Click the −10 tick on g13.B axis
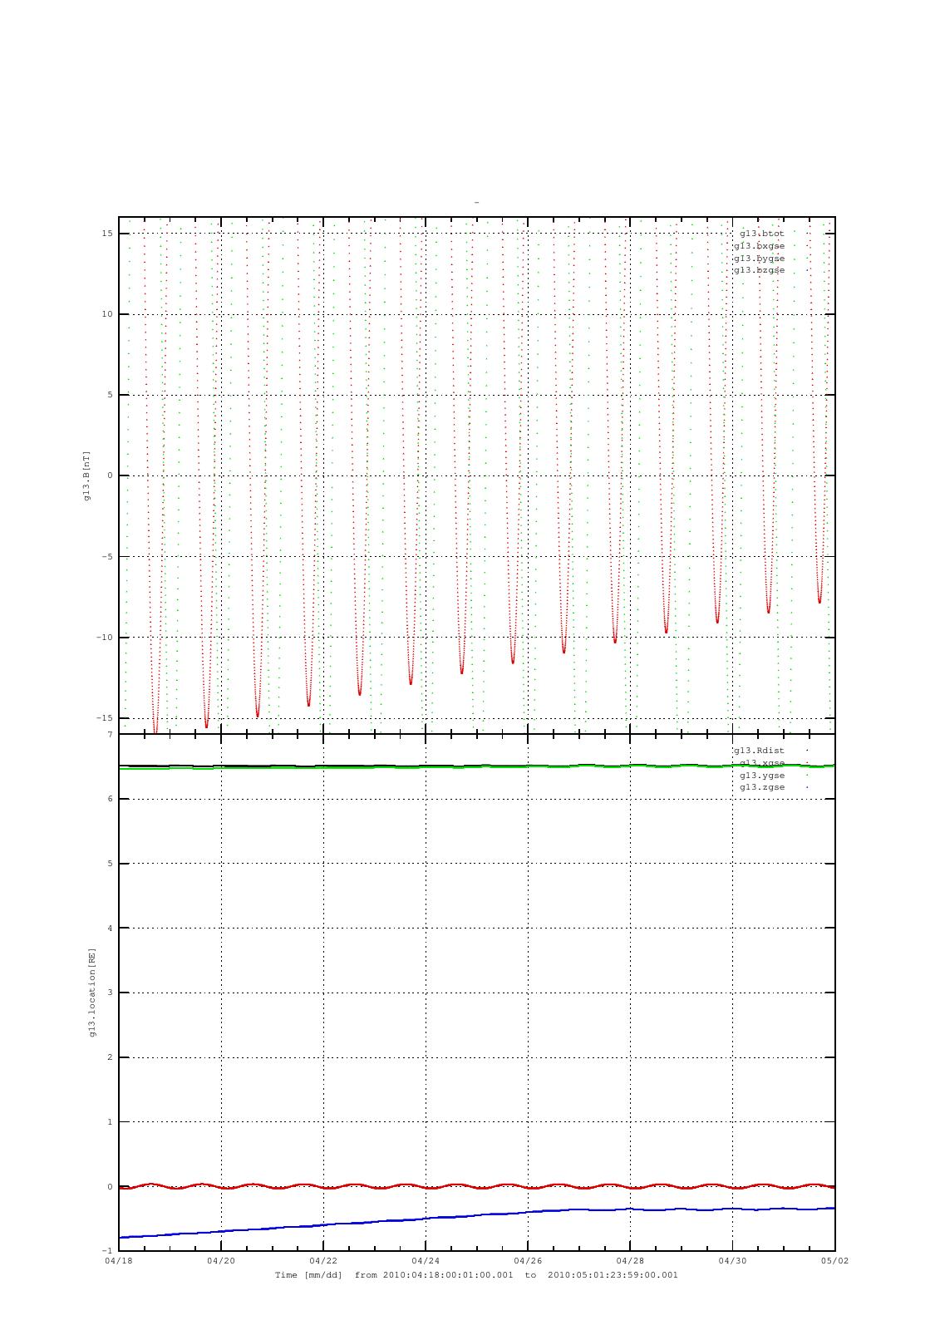 tap(105, 638)
